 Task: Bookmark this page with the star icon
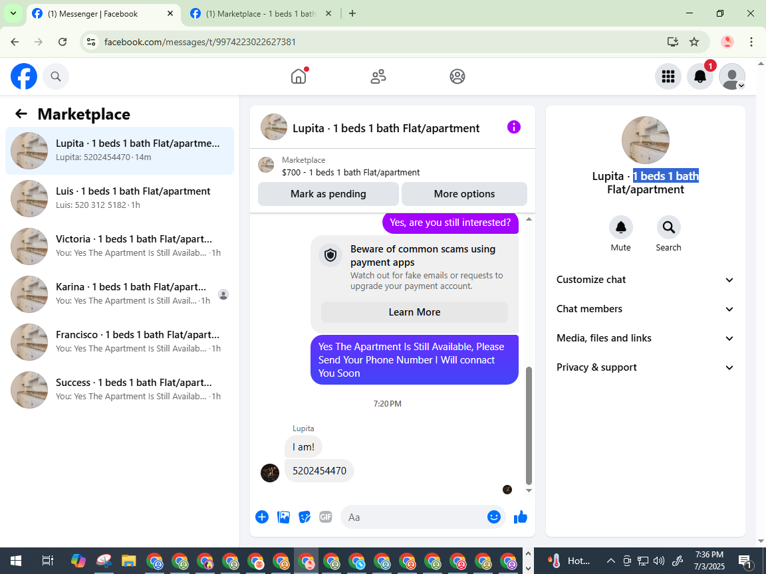pos(694,42)
